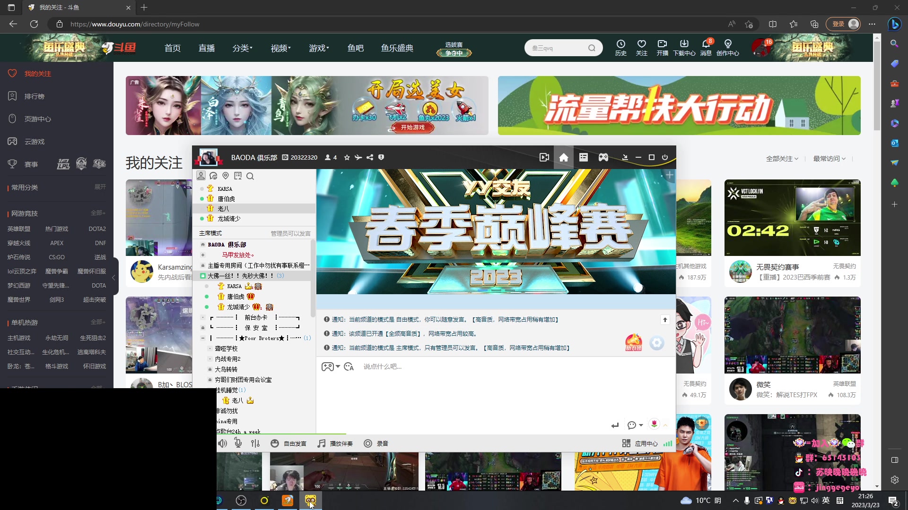Image resolution: width=908 pixels, height=510 pixels.
Task: Click the mini-mode arrow icon in YY title bar
Action: coord(625,157)
